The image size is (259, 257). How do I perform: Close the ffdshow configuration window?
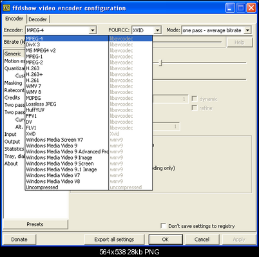[x=251, y=8]
